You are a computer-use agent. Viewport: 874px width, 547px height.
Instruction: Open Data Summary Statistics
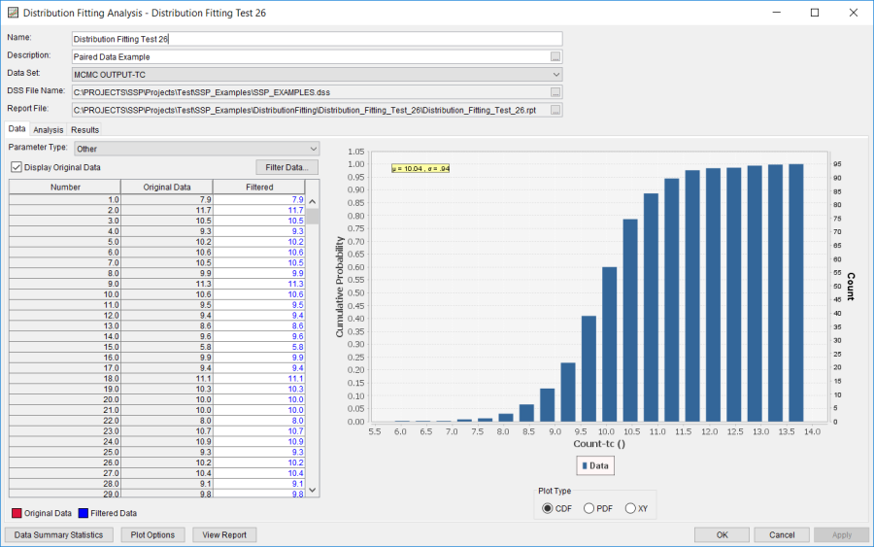tap(60, 534)
